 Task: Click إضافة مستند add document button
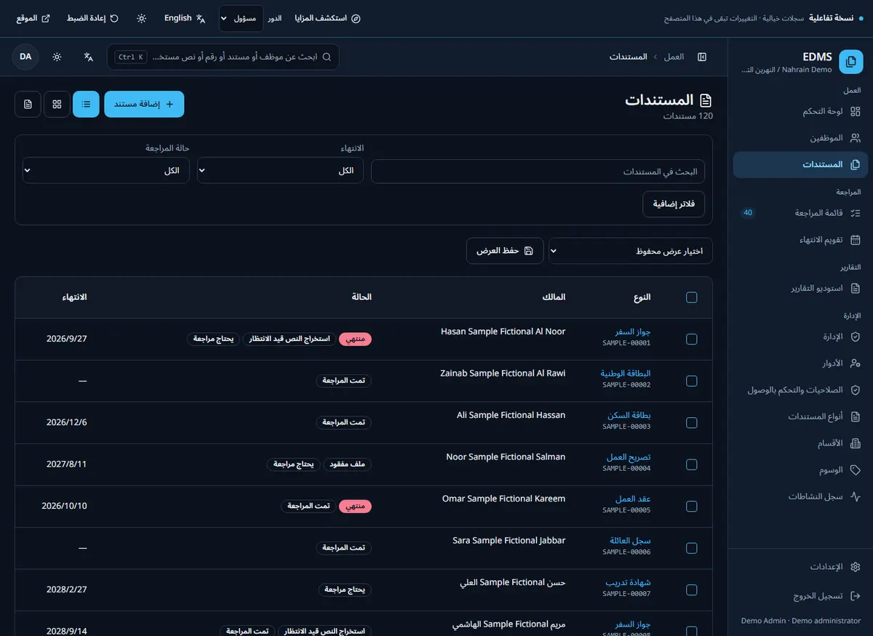tap(144, 104)
